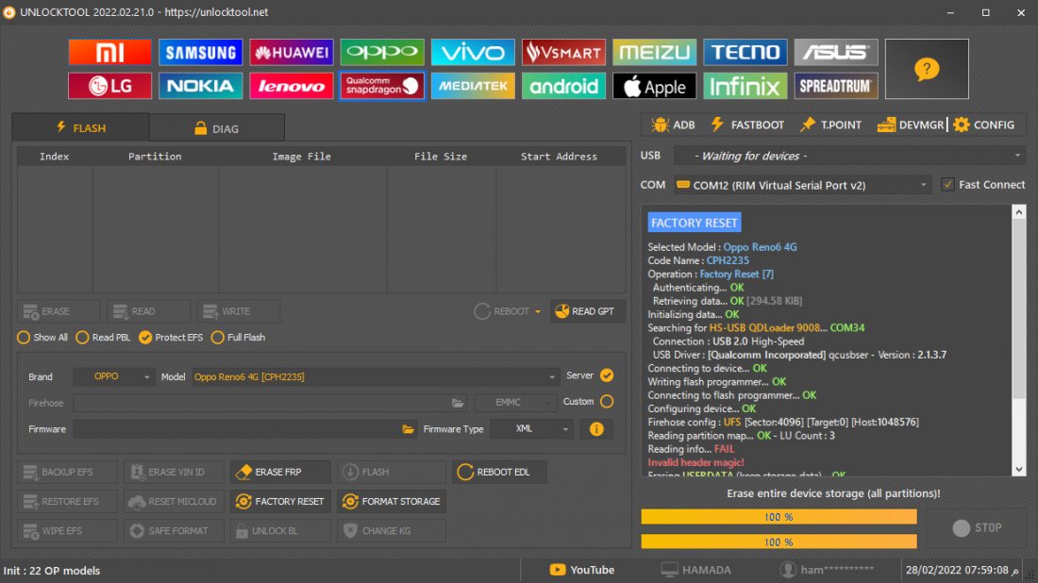
Task: Pick the Infinix brand logo
Action: 745,86
